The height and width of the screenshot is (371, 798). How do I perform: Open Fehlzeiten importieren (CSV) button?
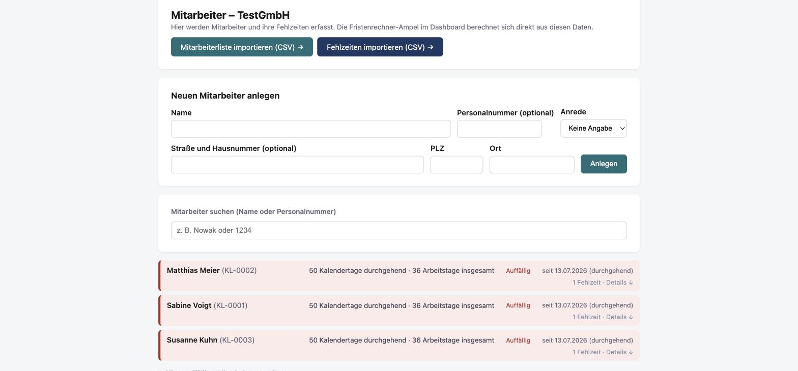click(380, 47)
